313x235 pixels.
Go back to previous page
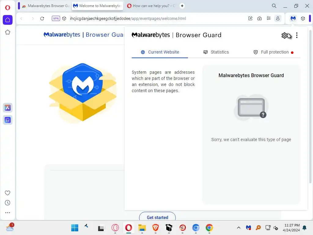point(21,18)
